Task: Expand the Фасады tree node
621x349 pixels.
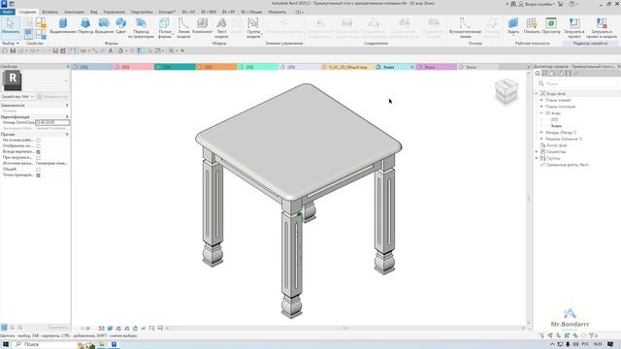Action: [541, 133]
